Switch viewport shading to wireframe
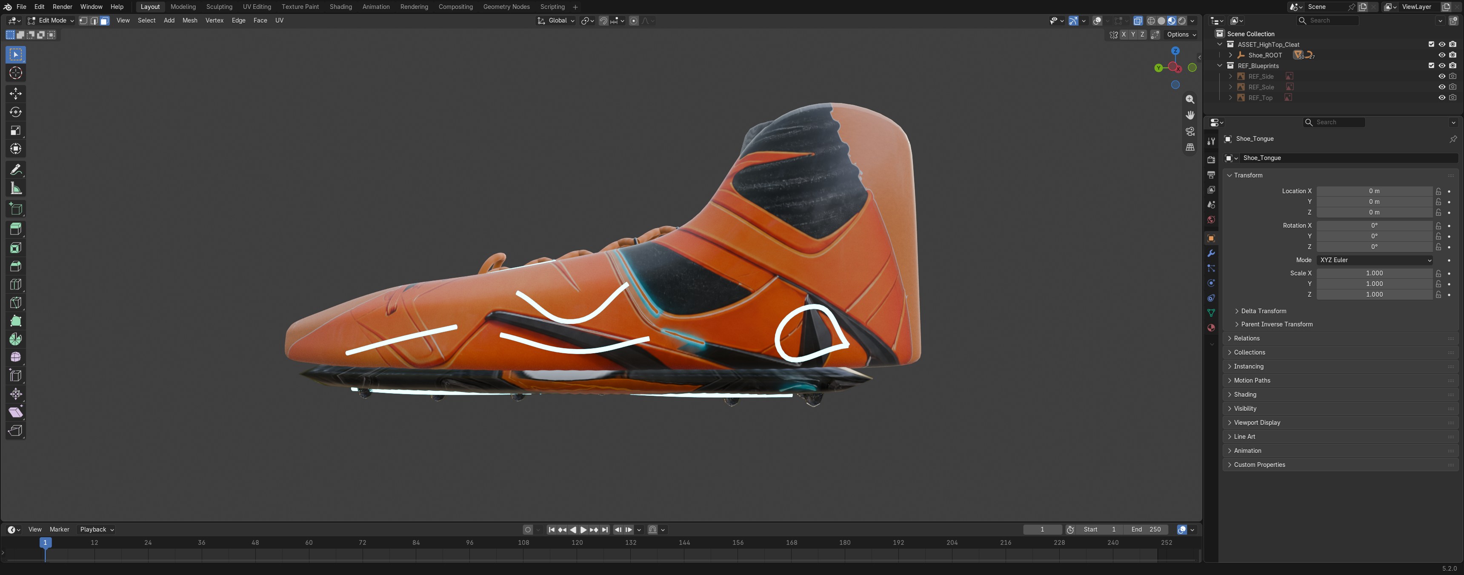This screenshot has height=575, width=1464. tap(1151, 21)
